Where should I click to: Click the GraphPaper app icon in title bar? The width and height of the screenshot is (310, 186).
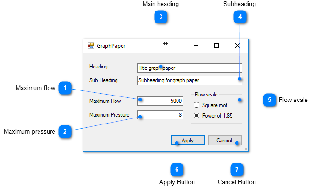click(90, 46)
